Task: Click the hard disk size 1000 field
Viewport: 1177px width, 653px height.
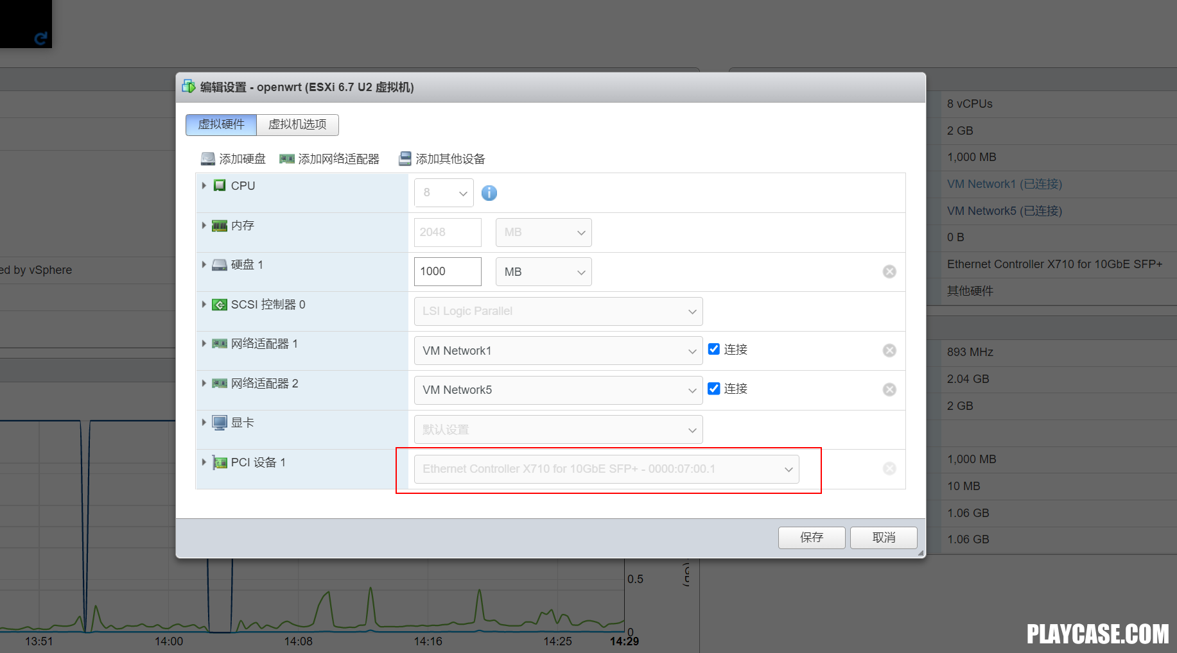Action: tap(448, 271)
